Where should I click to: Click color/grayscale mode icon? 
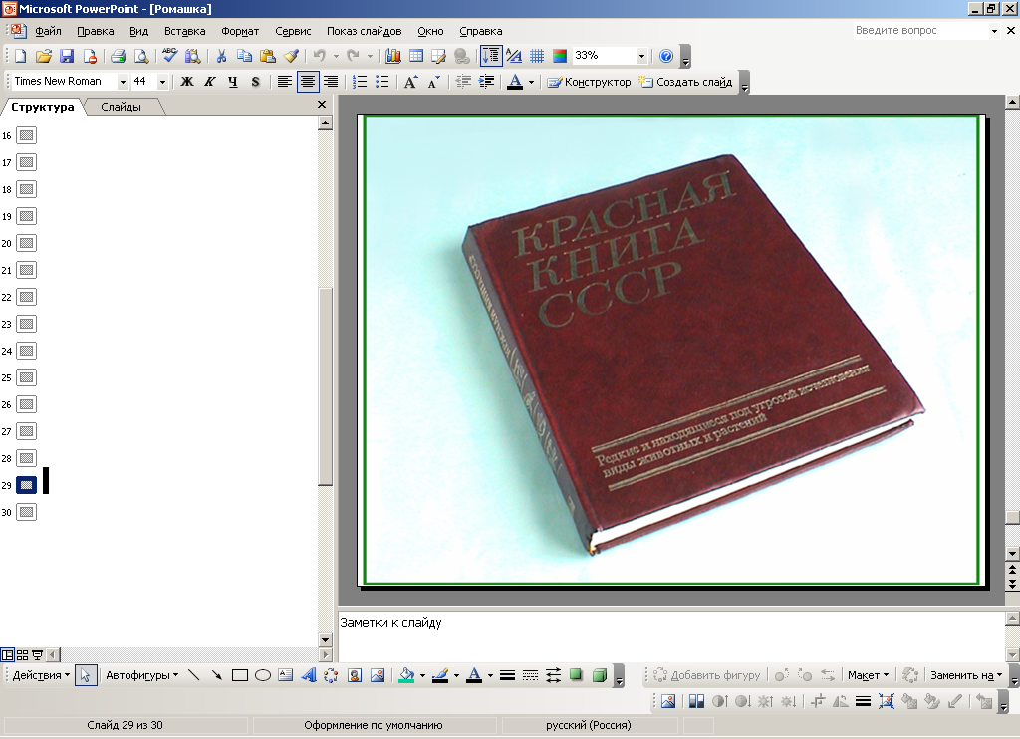pos(560,56)
